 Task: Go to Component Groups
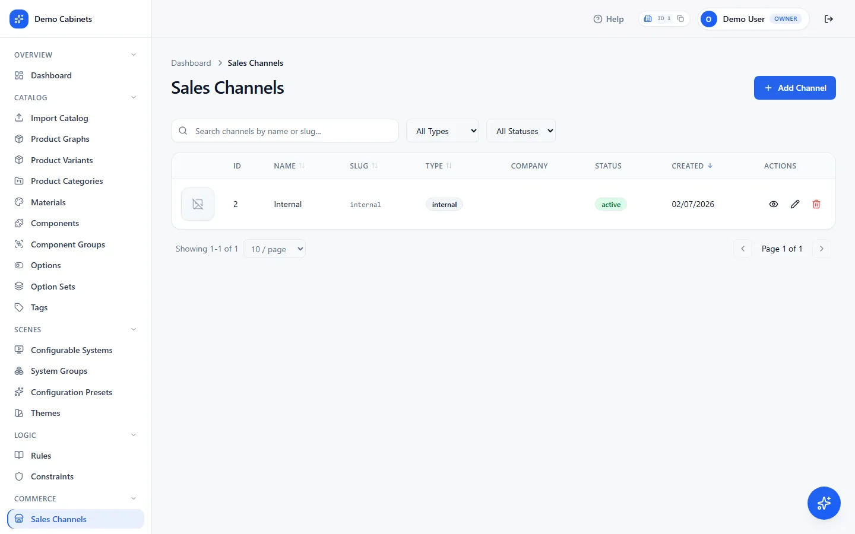75,244
